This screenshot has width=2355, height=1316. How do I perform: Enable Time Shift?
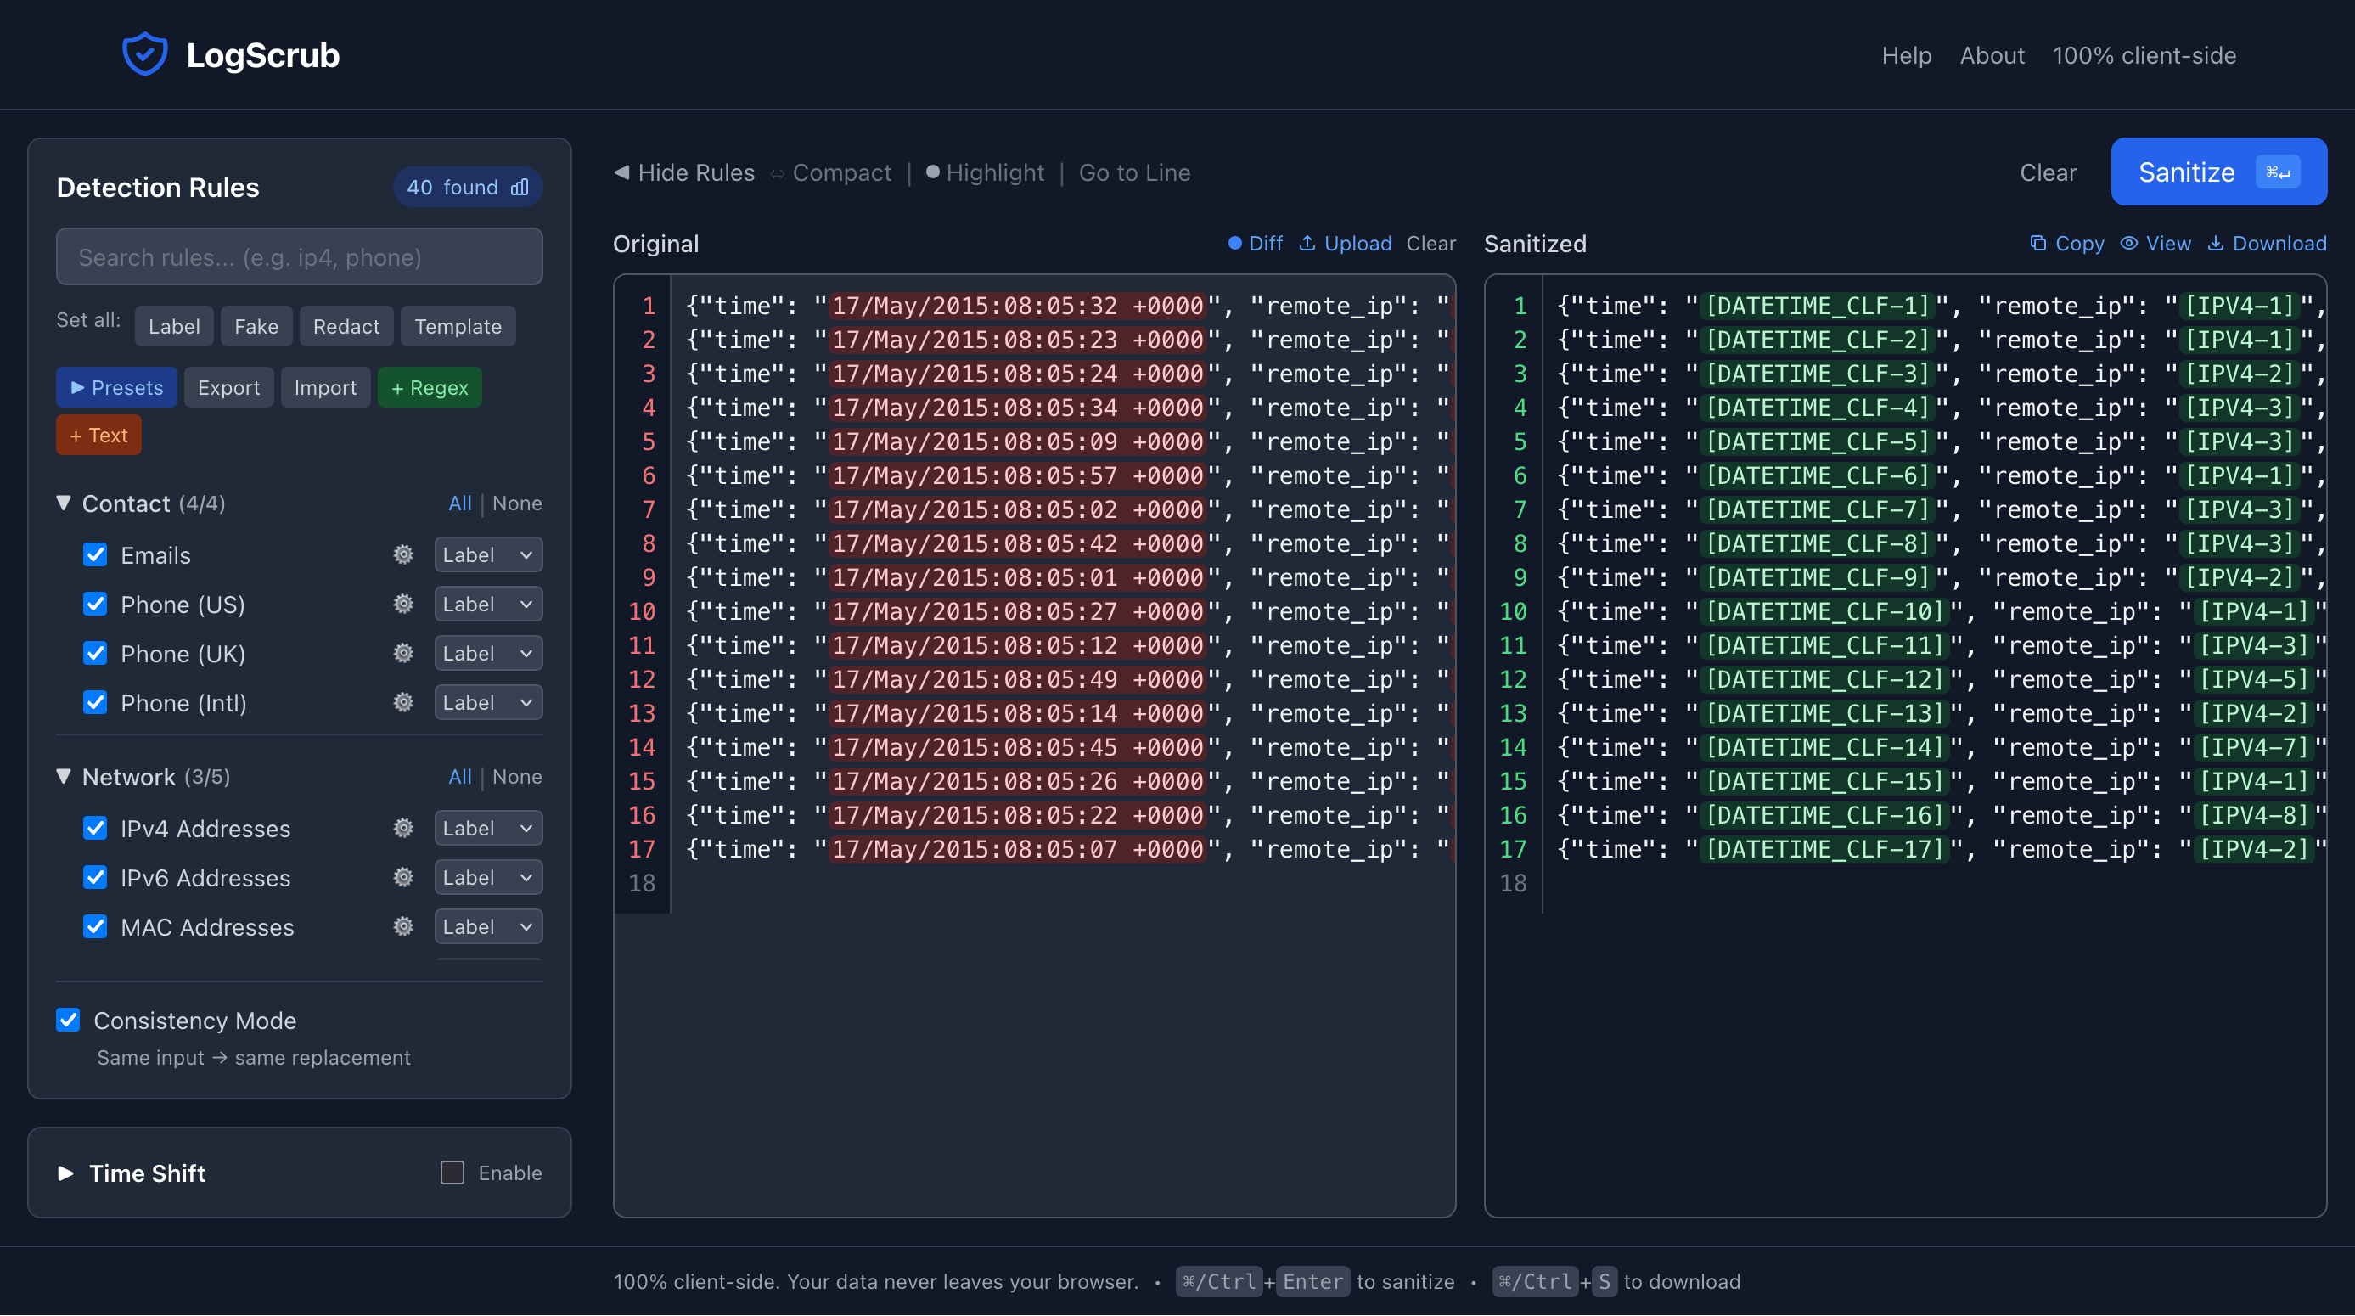452,1173
